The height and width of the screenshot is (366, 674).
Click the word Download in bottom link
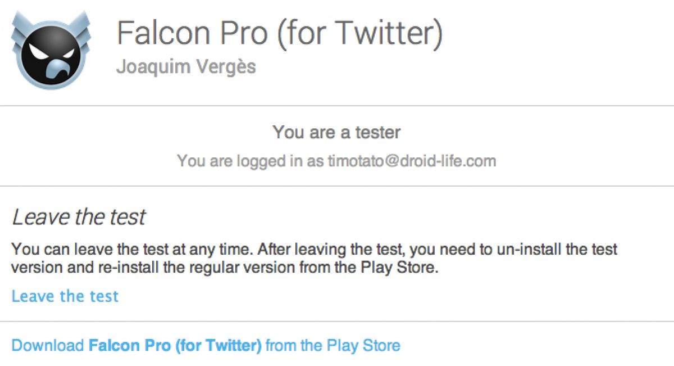[x=48, y=345]
